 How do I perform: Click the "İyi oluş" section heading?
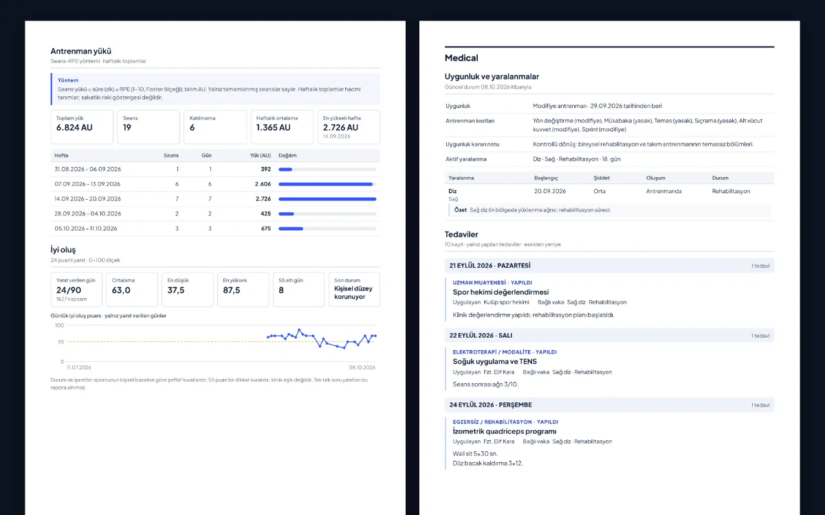point(63,250)
